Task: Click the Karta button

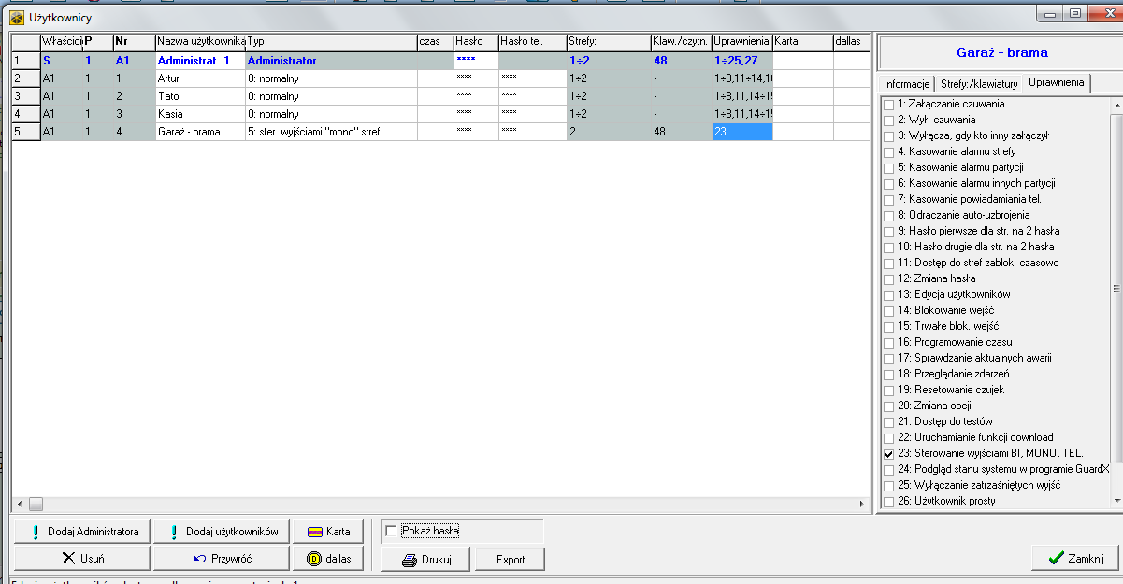Action: pyautogui.click(x=328, y=532)
